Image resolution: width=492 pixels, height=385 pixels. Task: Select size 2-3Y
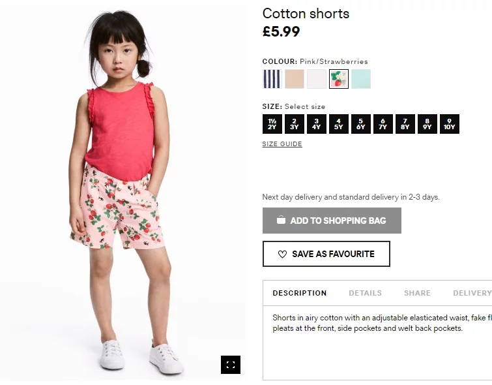pyautogui.click(x=295, y=124)
